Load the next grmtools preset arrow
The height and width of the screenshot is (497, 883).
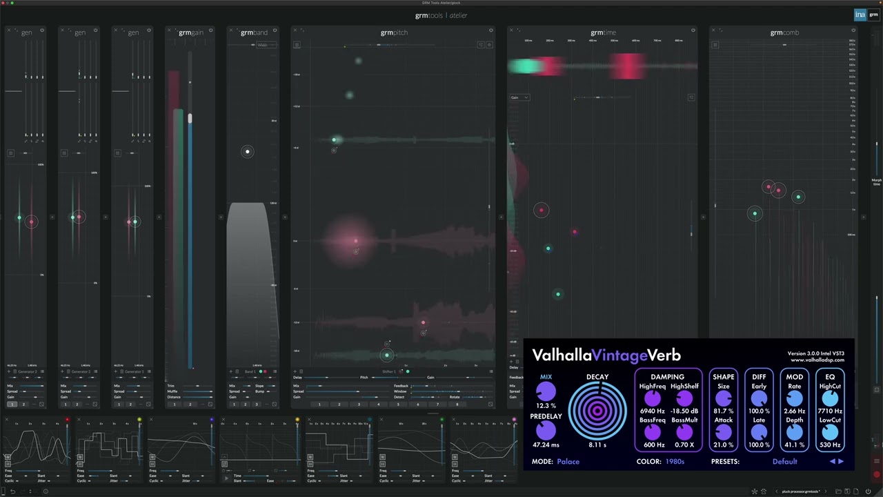coord(826,491)
